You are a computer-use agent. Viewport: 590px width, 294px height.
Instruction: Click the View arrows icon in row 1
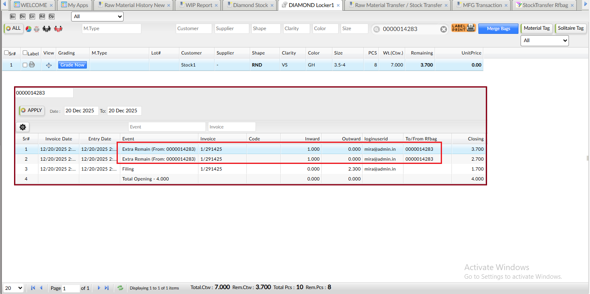pos(49,65)
